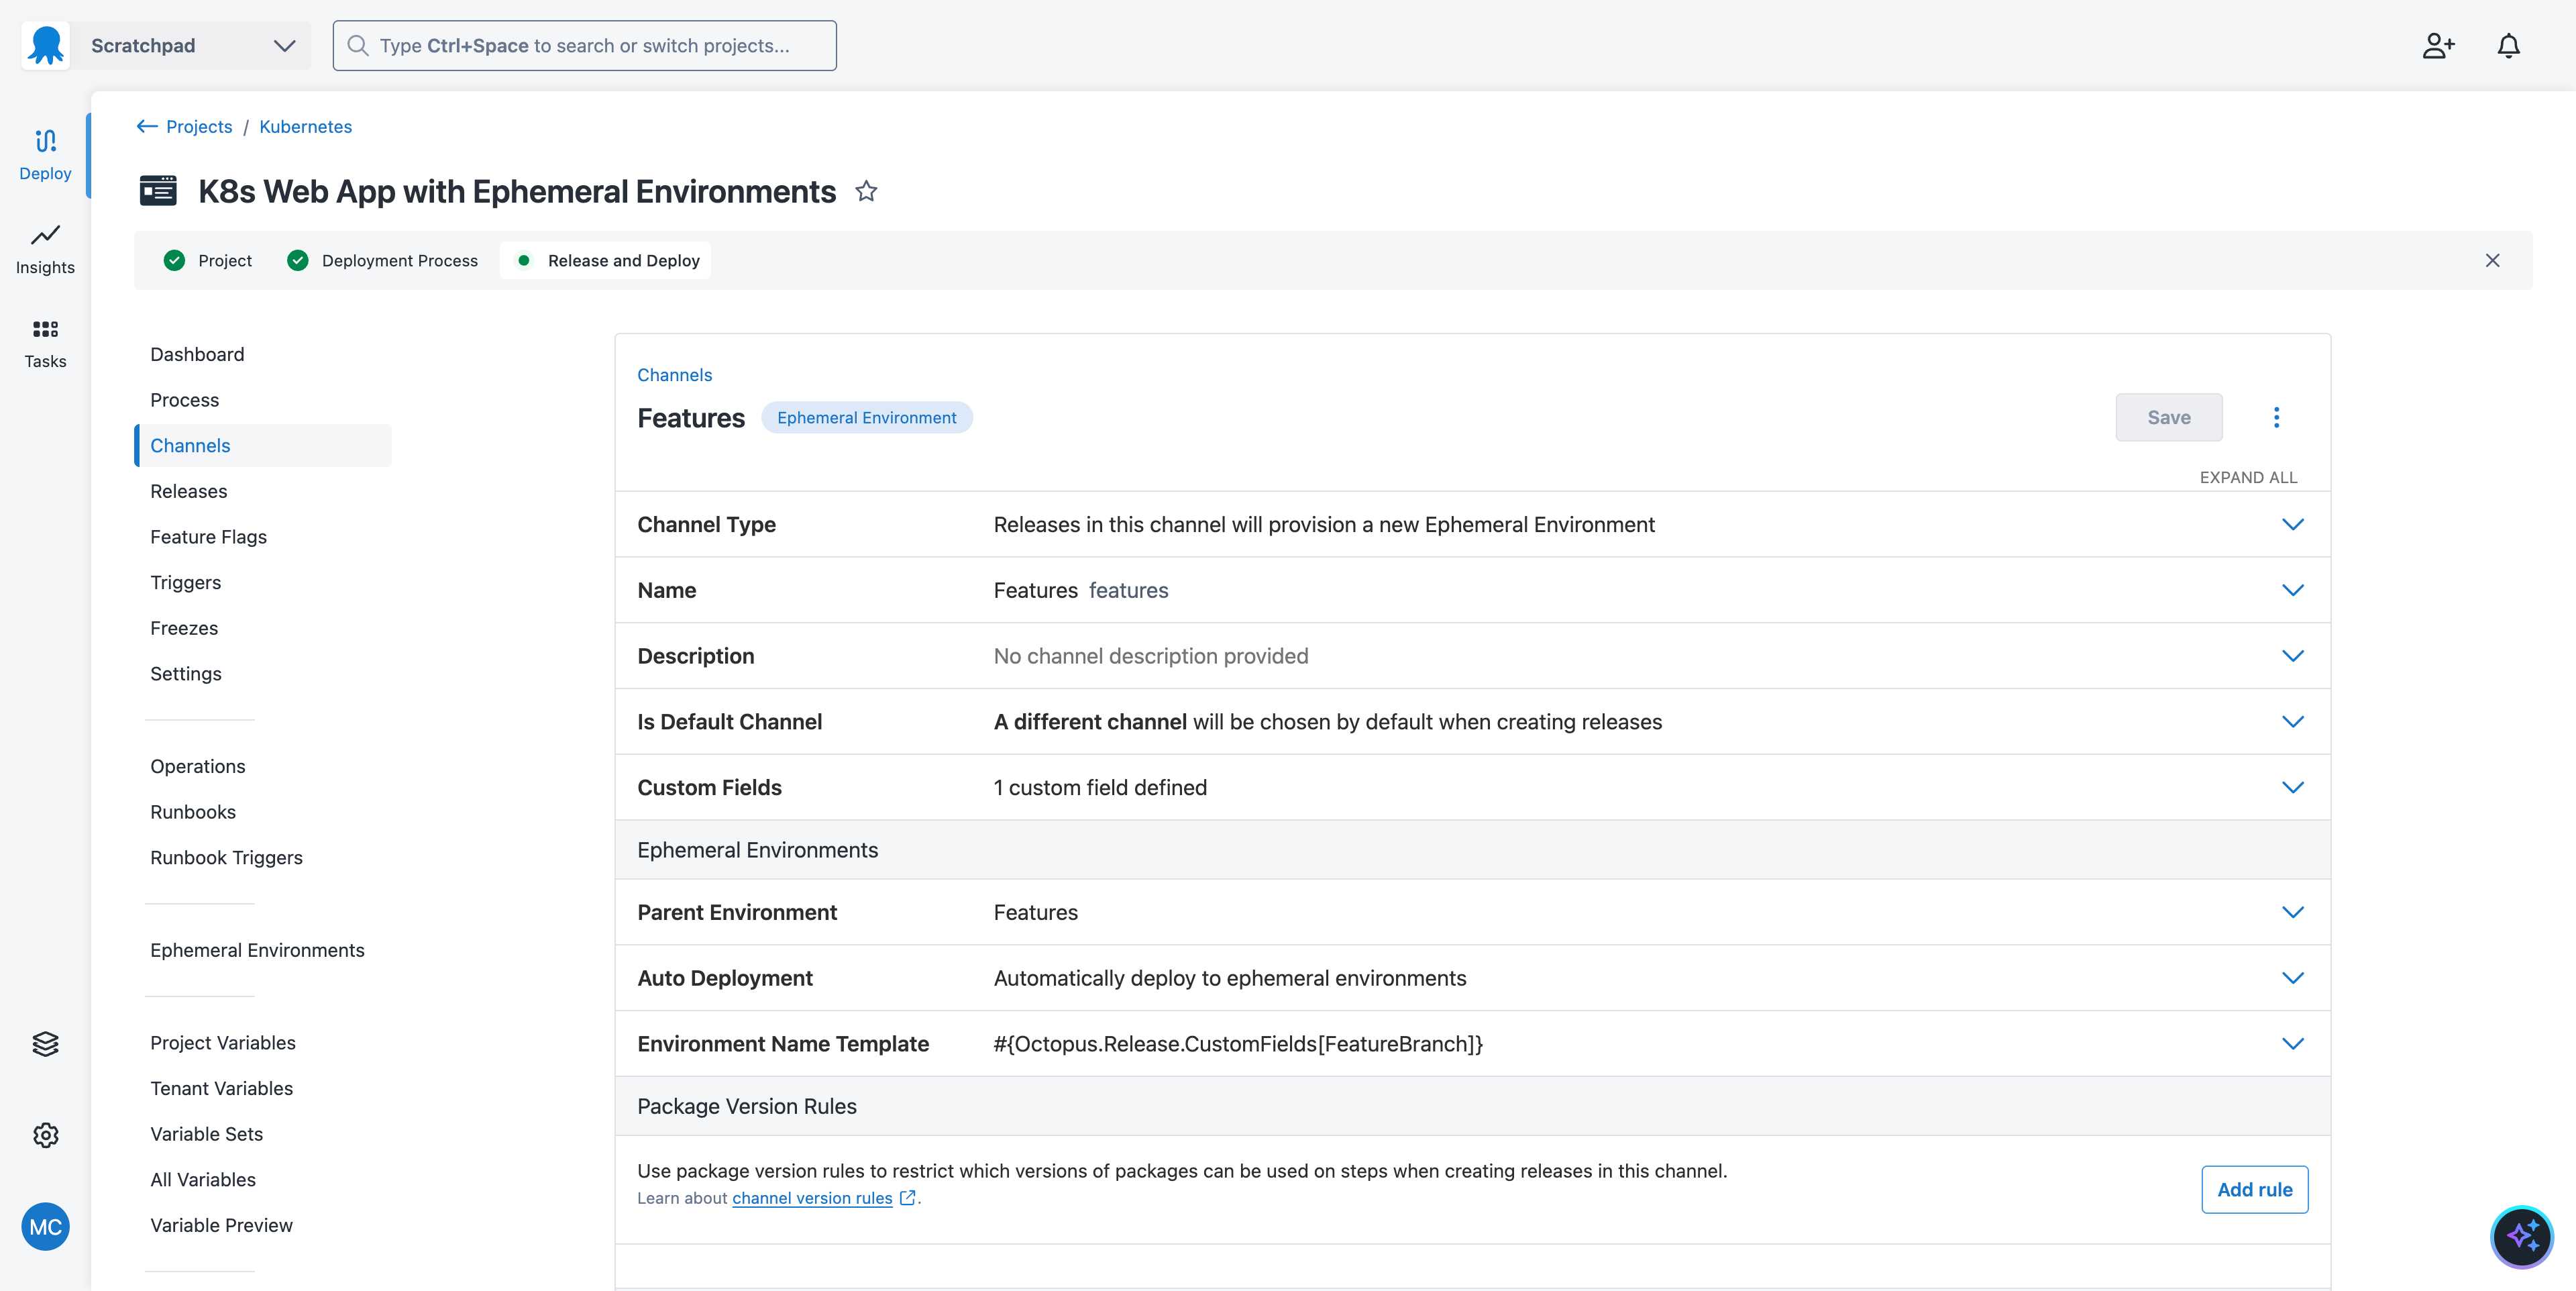Open the Deploy section in sidebar
The height and width of the screenshot is (1291, 2576).
[45, 155]
